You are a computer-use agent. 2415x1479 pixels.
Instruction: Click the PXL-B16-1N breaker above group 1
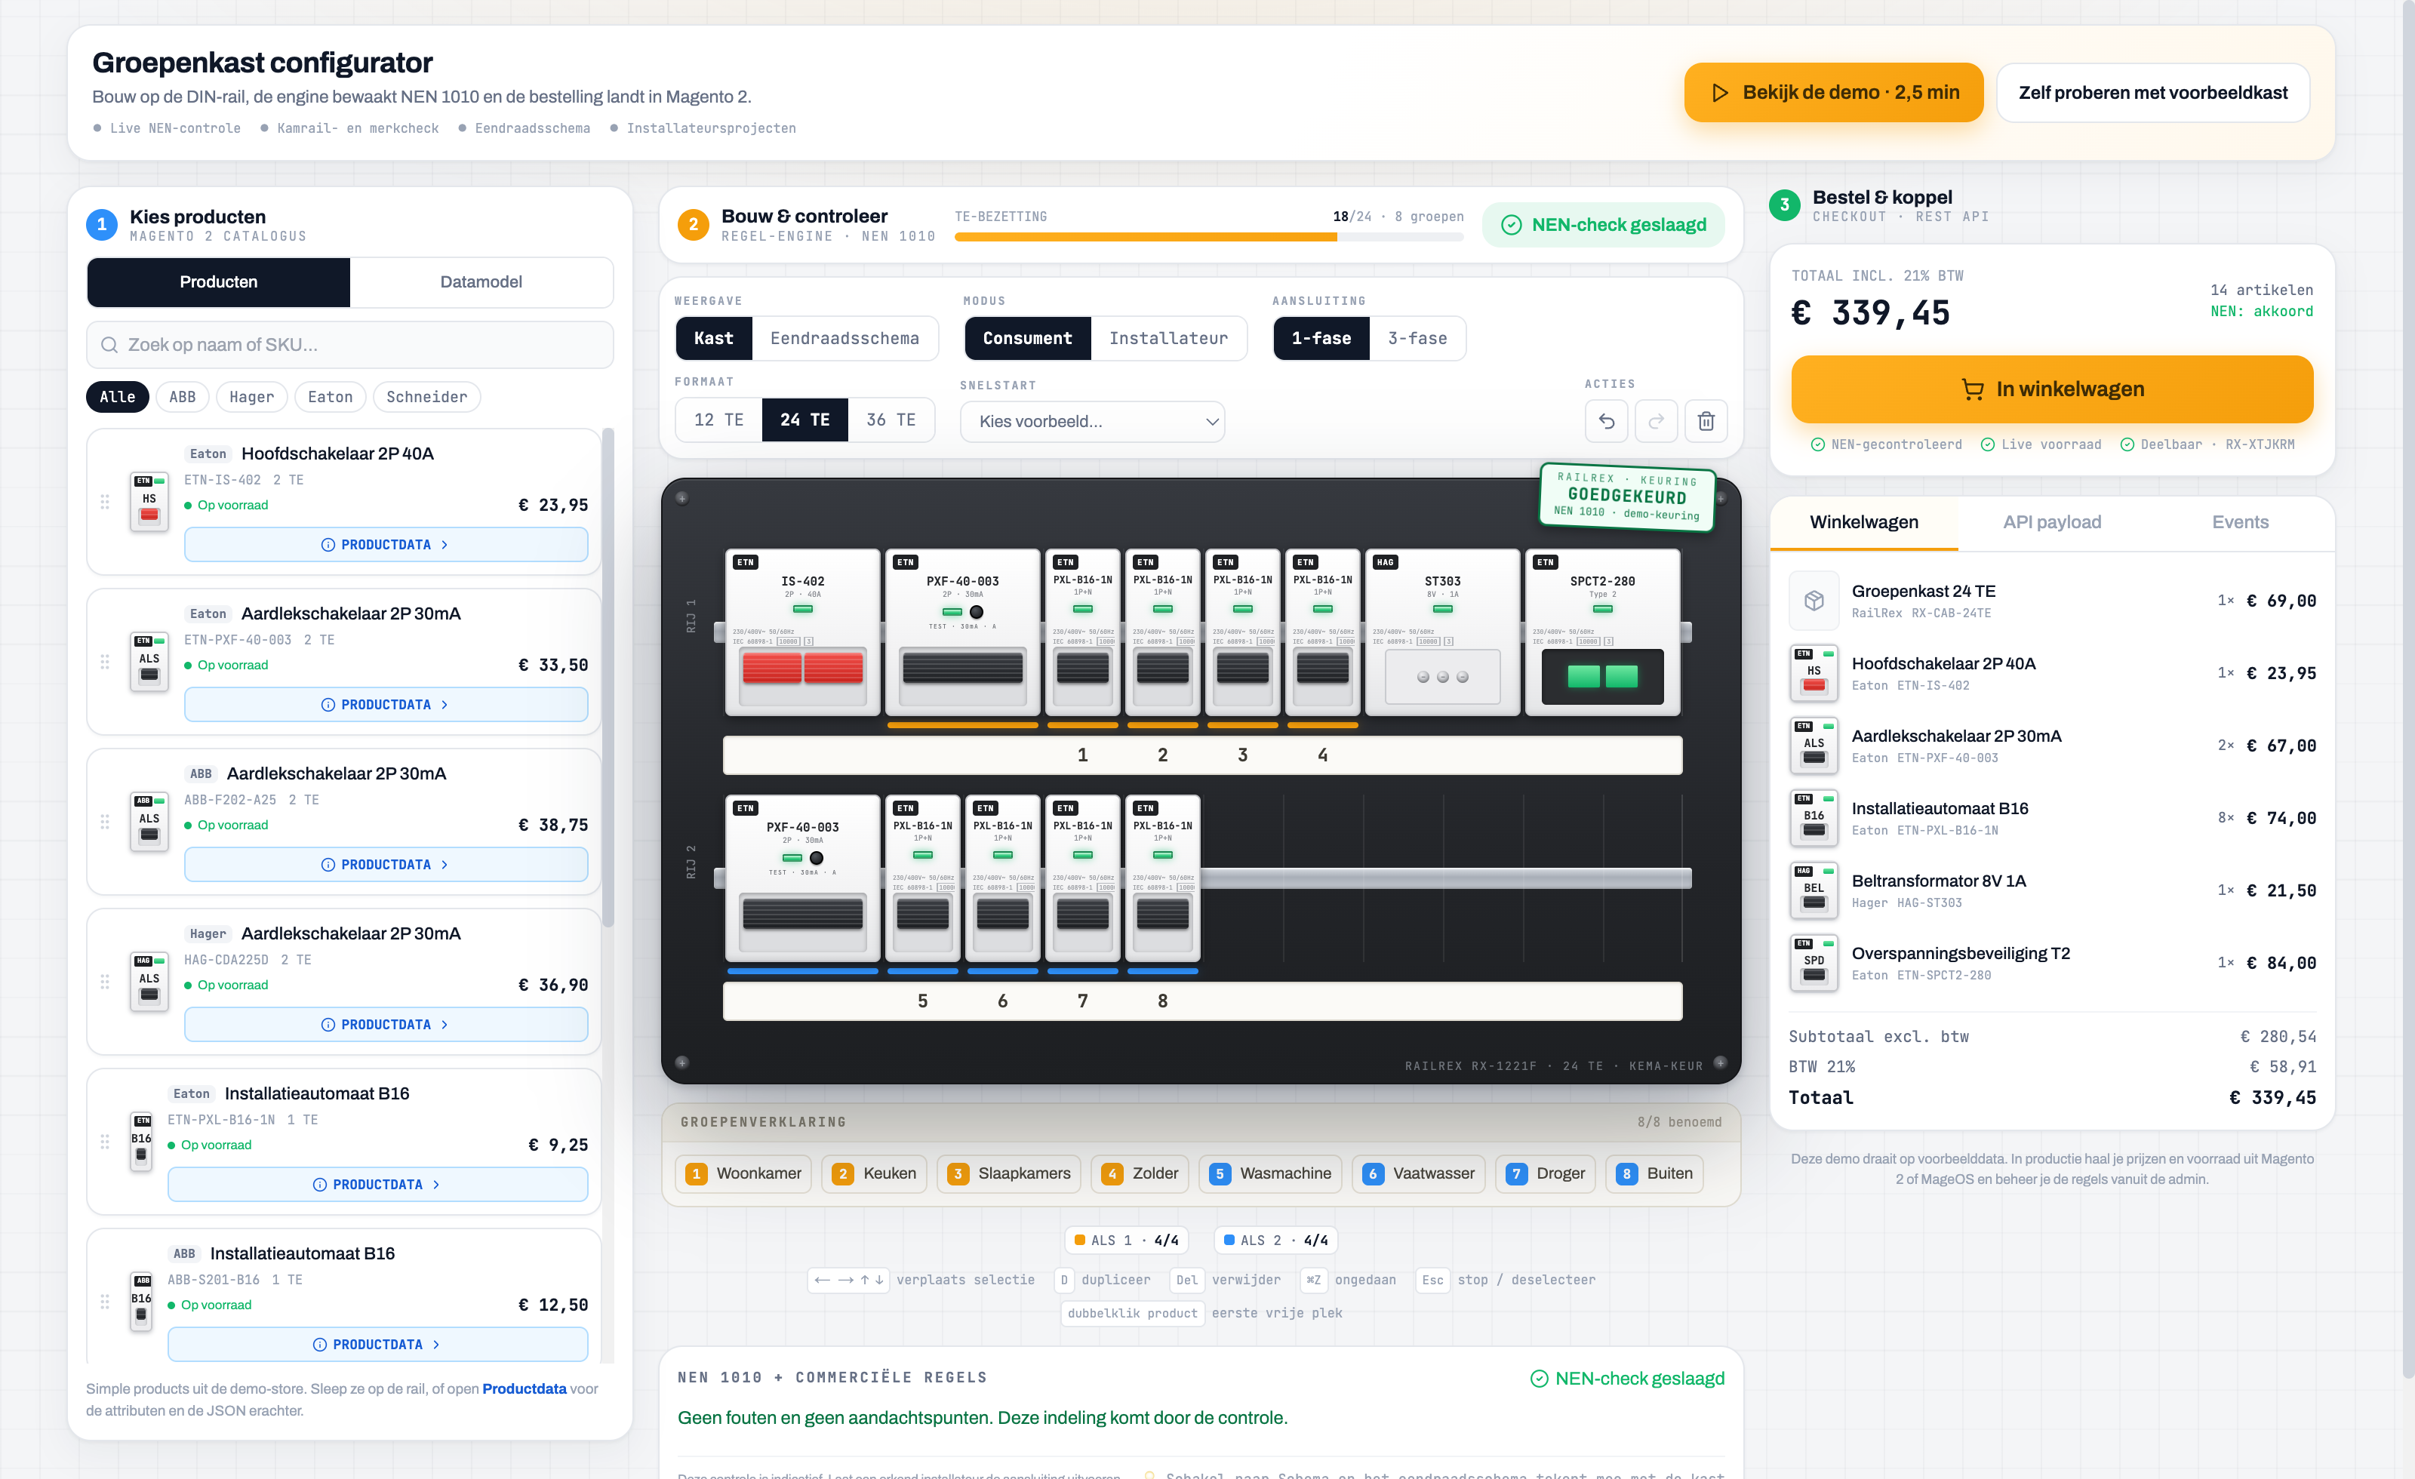coord(1083,632)
